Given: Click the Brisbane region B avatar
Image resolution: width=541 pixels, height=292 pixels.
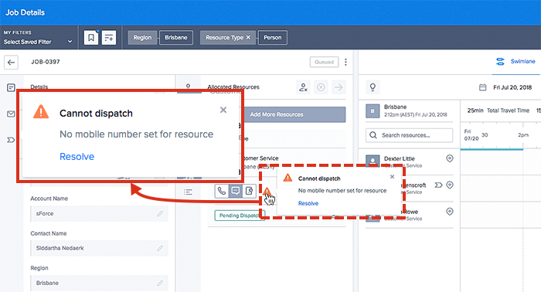Looking at the screenshot, I should [x=373, y=111].
